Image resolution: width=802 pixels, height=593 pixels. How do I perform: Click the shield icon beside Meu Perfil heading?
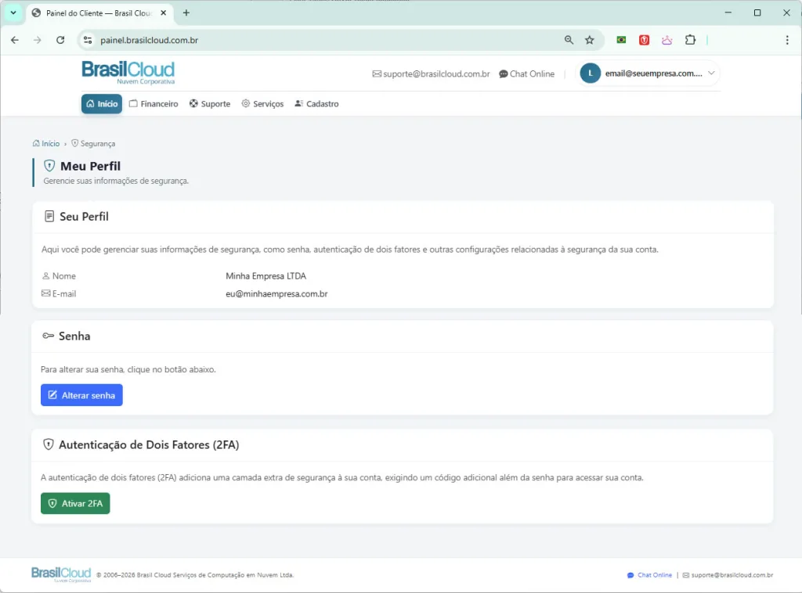point(49,166)
